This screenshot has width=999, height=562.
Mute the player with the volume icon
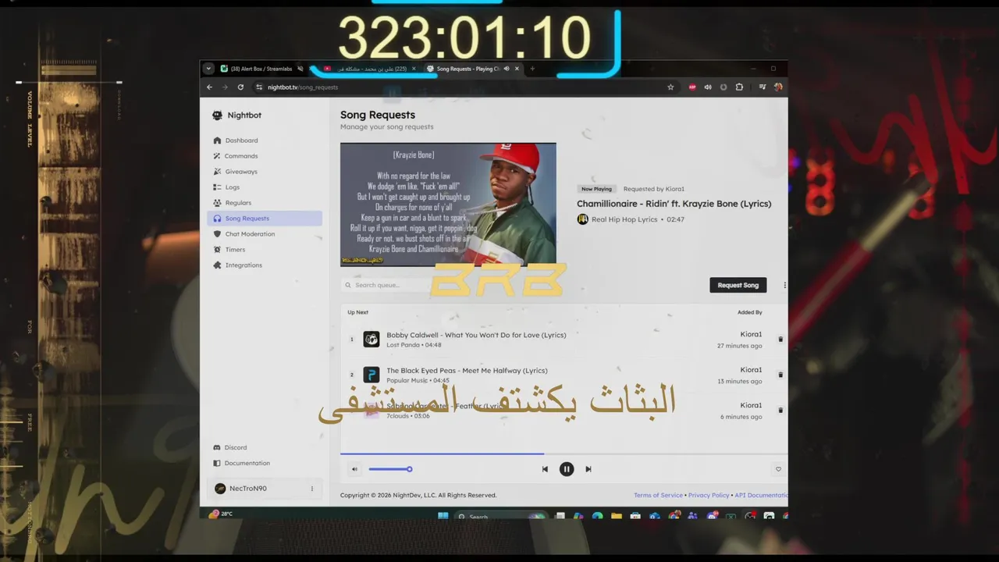pos(354,469)
